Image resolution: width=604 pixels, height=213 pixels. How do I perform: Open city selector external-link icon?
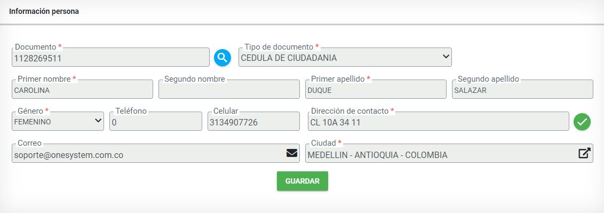click(584, 153)
